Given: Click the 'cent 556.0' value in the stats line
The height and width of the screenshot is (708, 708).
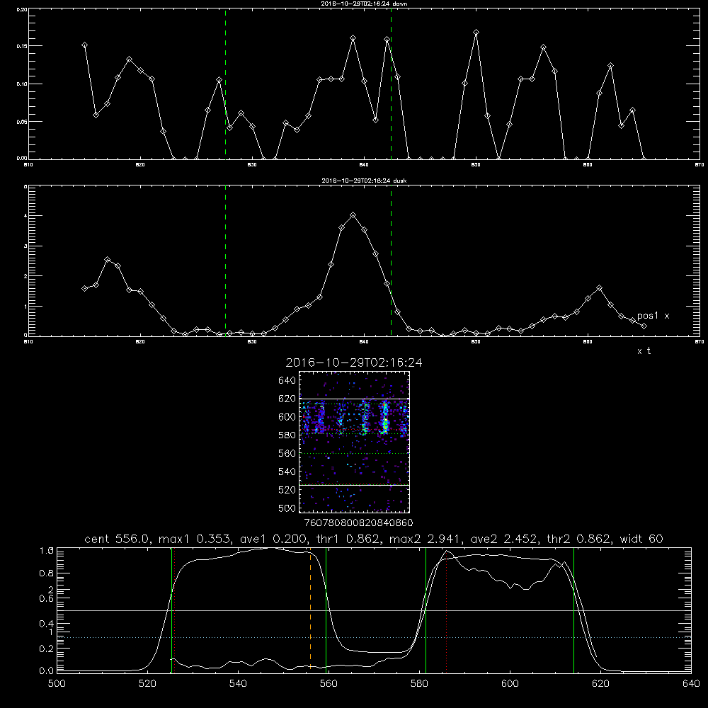Looking at the screenshot, I should click(x=117, y=539).
